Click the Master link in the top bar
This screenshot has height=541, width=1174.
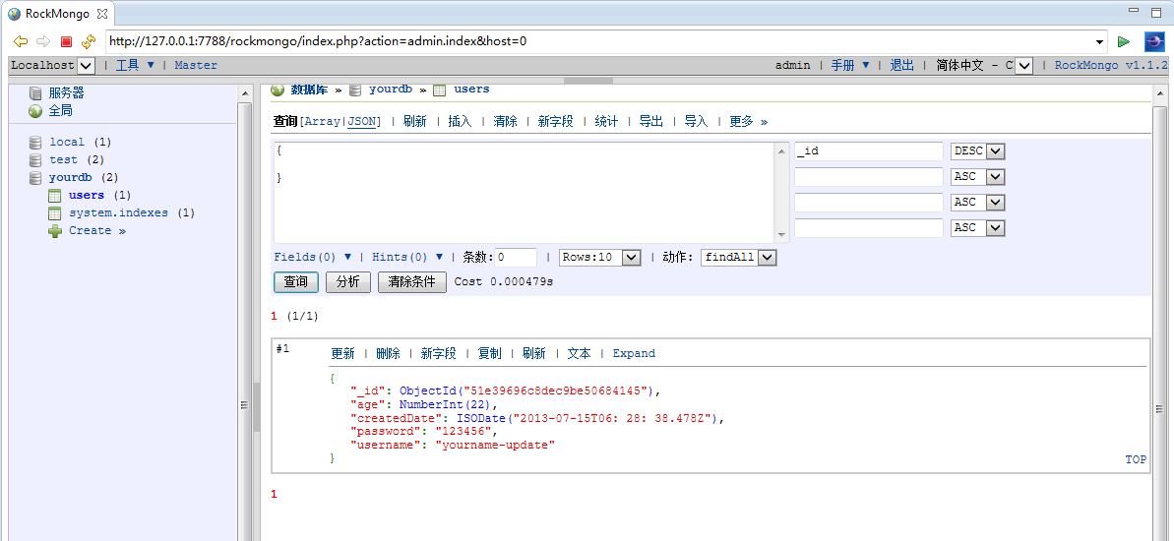coord(196,66)
